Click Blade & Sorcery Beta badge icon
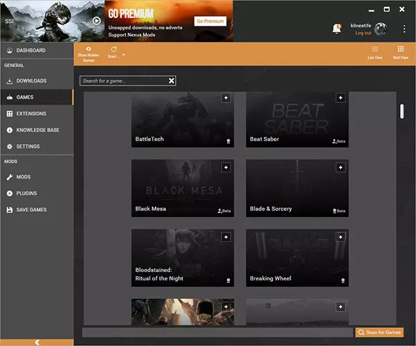This screenshot has height=346, width=416. pyautogui.click(x=339, y=211)
